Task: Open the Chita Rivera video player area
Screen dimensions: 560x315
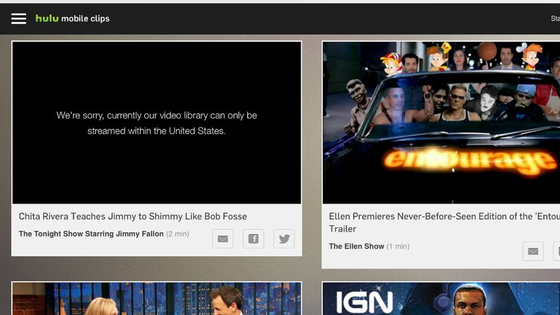Action: click(x=157, y=123)
